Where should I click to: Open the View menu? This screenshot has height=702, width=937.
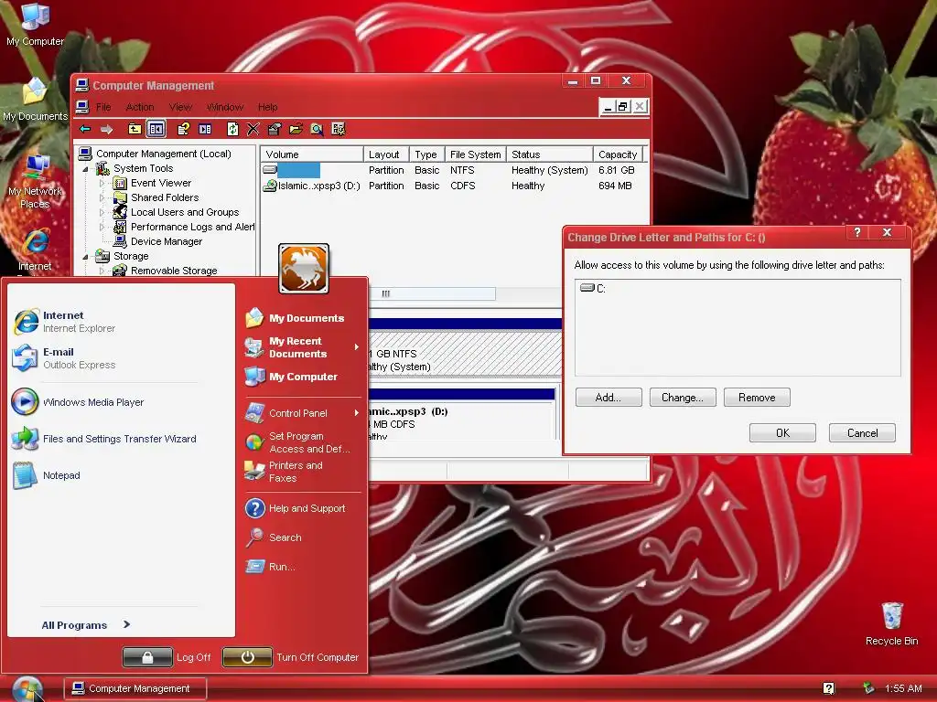click(180, 107)
